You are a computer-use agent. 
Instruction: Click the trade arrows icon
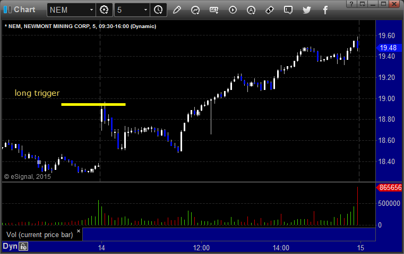coord(270,10)
